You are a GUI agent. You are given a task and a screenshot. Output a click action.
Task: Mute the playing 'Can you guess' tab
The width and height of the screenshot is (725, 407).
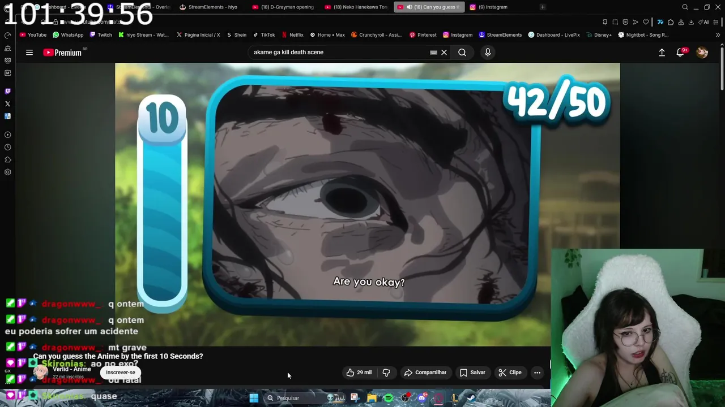410,7
